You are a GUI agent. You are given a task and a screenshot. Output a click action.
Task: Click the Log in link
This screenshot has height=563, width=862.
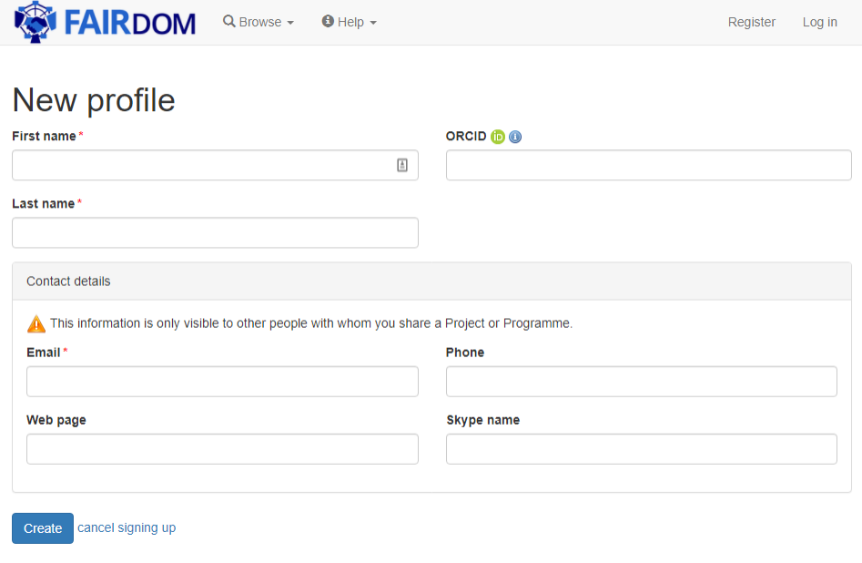pyautogui.click(x=819, y=21)
